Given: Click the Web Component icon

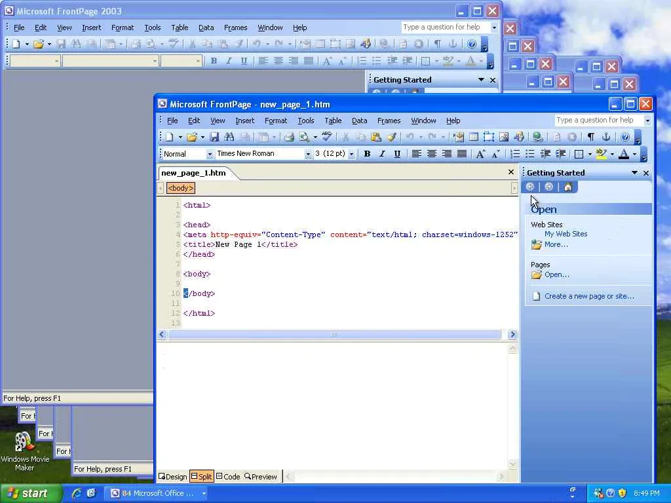Looking at the screenshot, I should (x=459, y=137).
